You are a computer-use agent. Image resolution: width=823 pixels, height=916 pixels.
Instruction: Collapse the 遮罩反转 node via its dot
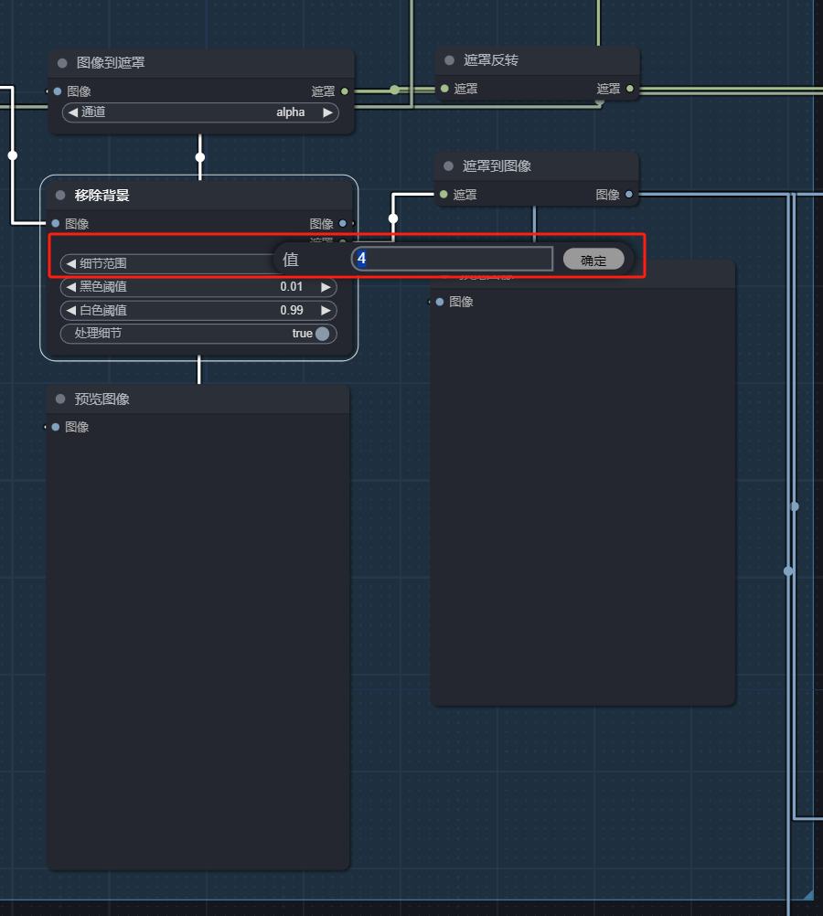click(x=449, y=60)
